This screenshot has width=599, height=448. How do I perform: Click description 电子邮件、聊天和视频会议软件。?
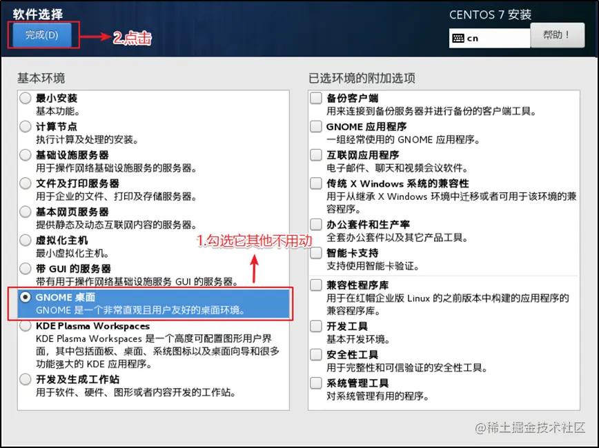[x=397, y=168]
